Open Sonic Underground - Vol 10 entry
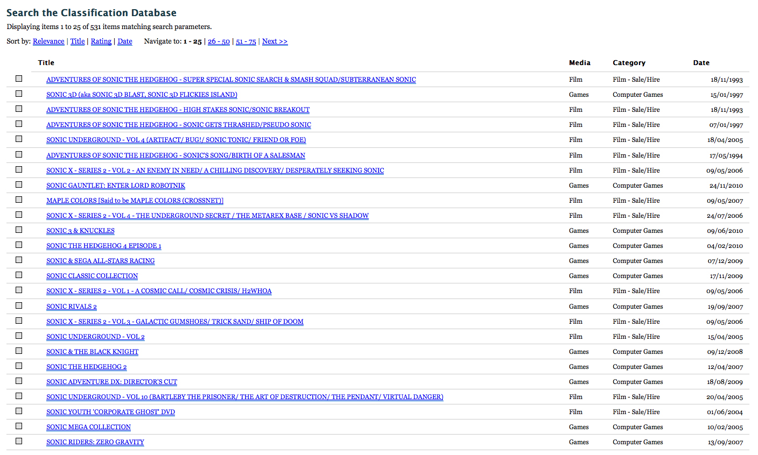This screenshot has width=758, height=455. click(245, 397)
